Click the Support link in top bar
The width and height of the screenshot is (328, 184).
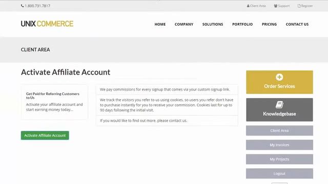coord(284,6)
